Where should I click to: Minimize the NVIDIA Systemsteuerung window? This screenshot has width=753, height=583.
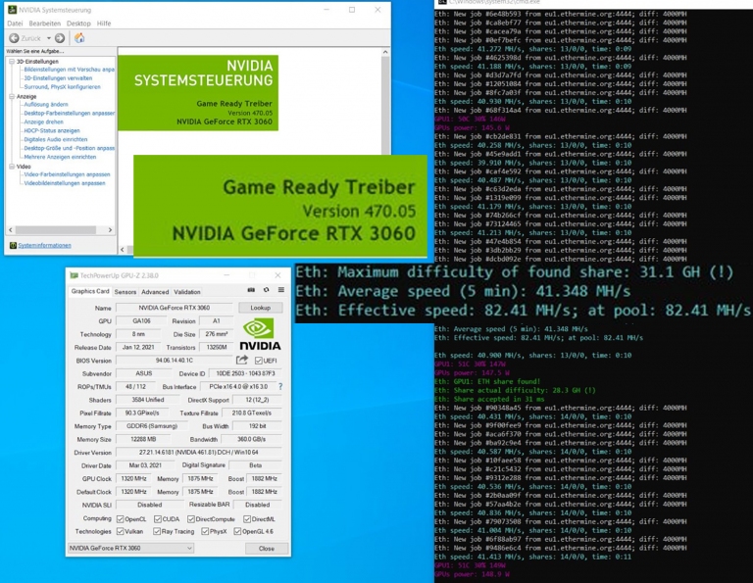pos(326,10)
